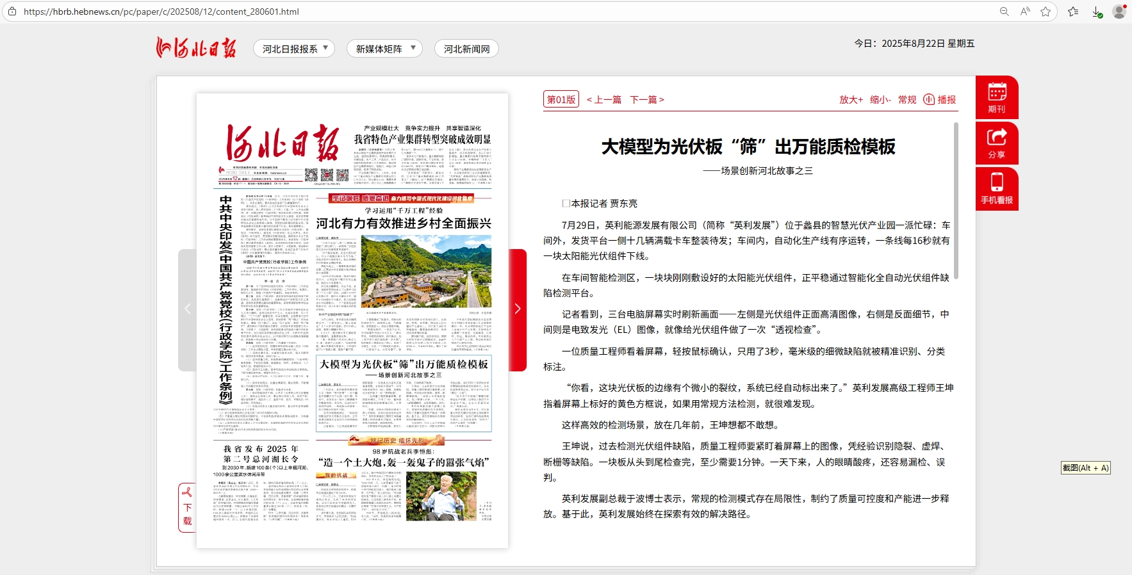Open the favorites list icon

point(1073,12)
